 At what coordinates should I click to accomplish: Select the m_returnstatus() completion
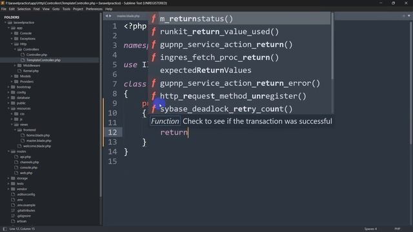[x=239, y=19]
